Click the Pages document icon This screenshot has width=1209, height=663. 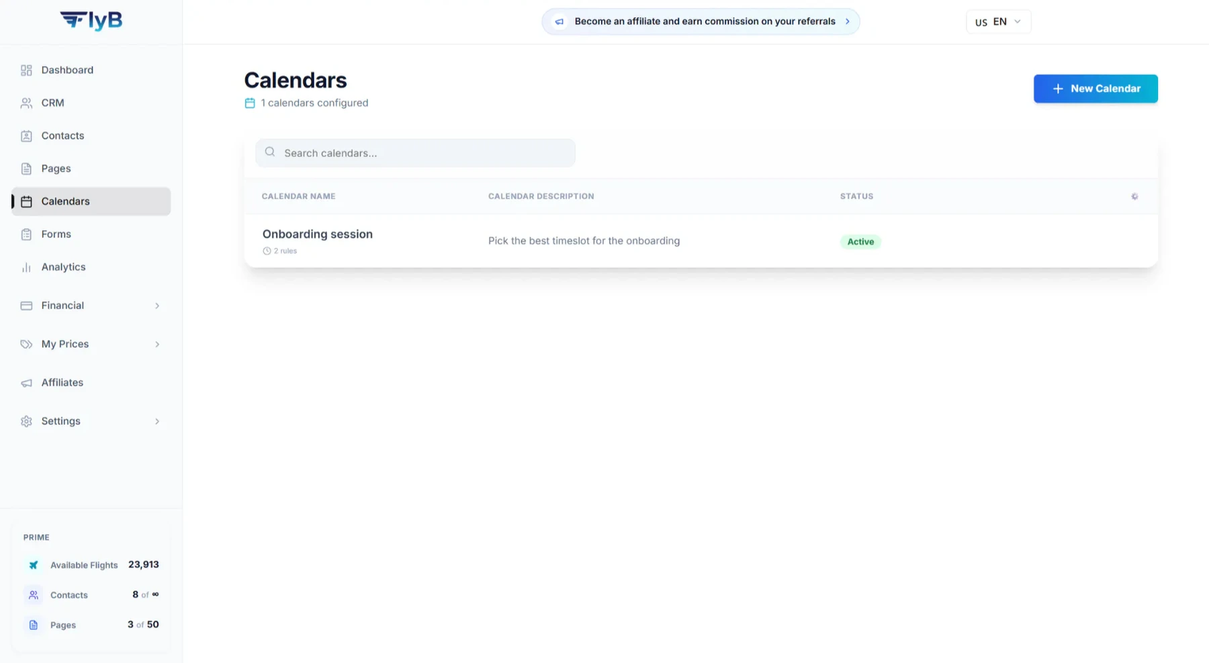pos(26,169)
